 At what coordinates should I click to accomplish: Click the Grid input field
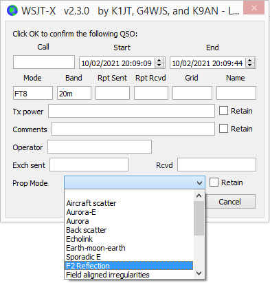coord(192,93)
